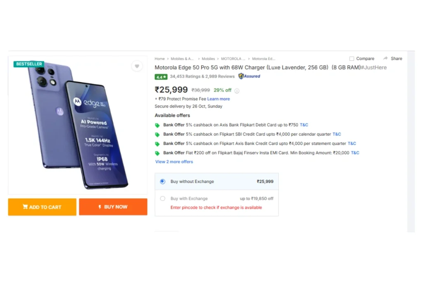Go to the Mobiles breadcrumb
Screen dimensions: 423x282
point(208,59)
